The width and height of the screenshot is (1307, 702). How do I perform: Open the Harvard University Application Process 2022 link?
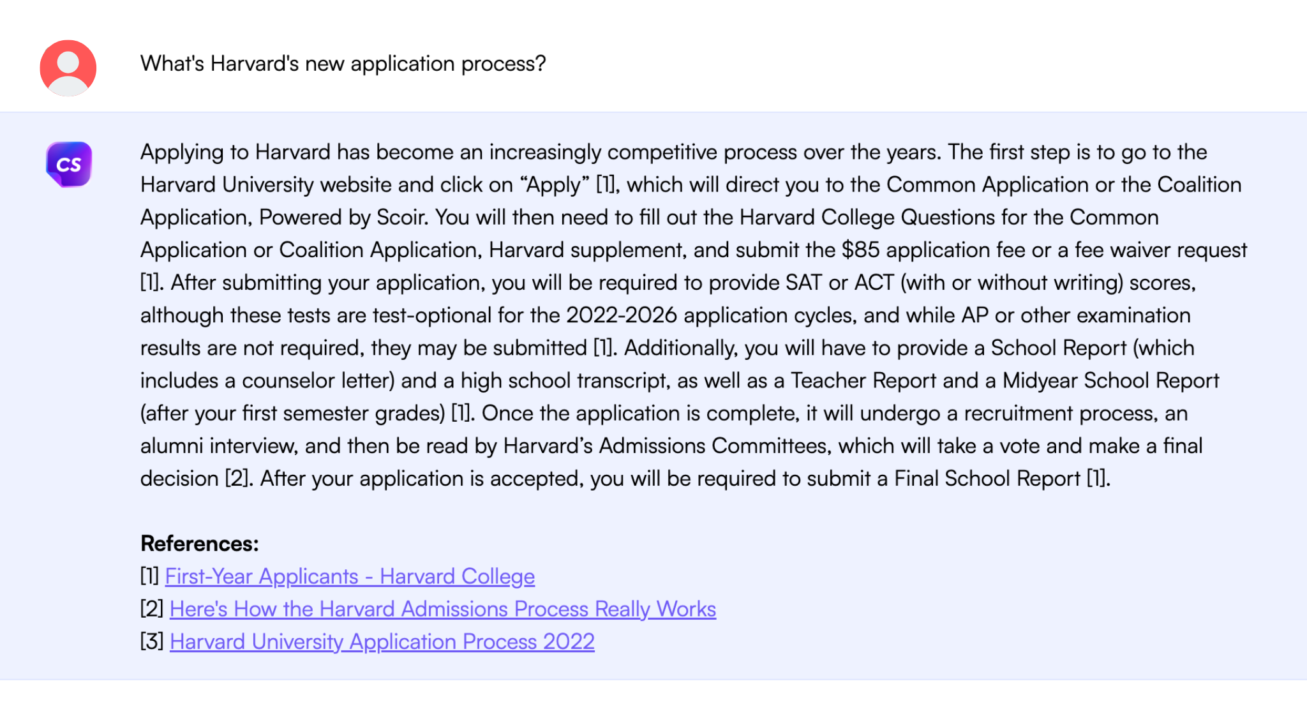click(382, 641)
